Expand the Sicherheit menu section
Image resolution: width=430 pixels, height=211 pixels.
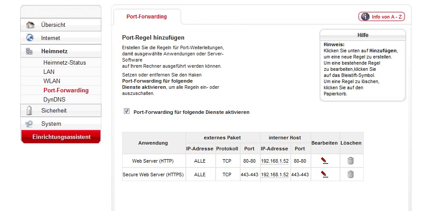pos(54,110)
